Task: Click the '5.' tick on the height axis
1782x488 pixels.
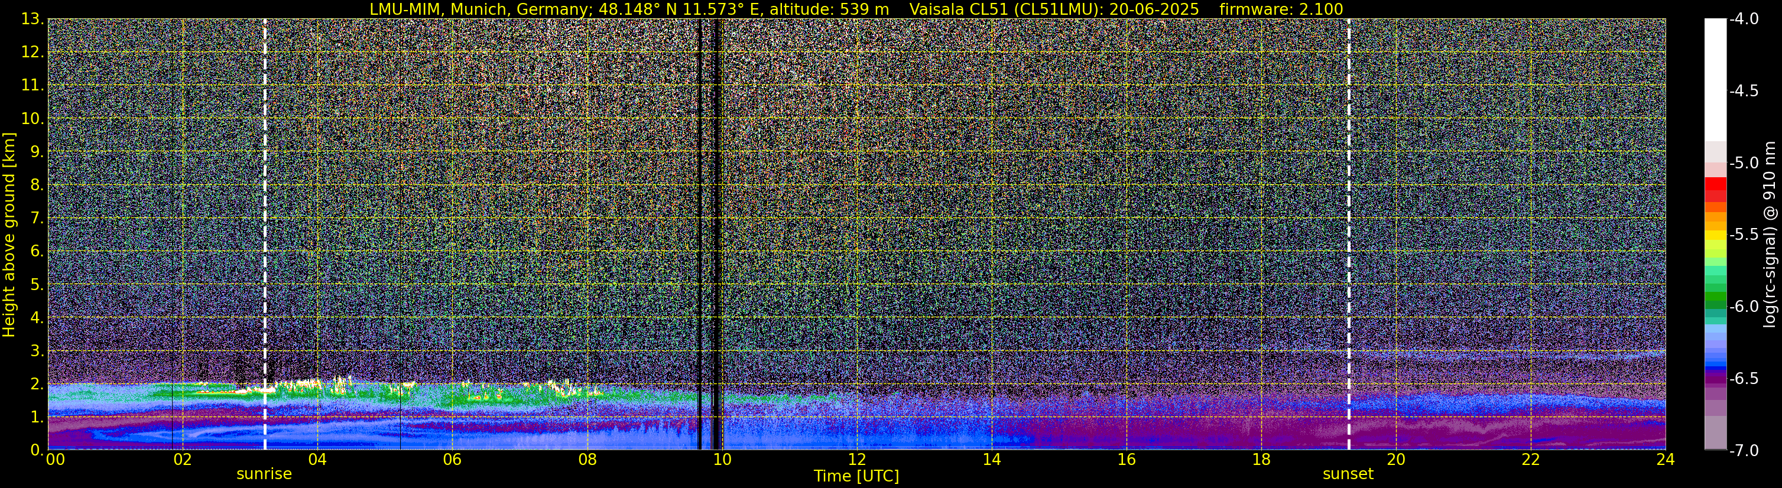Action: tap(37, 285)
